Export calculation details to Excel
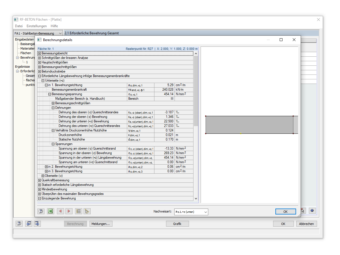Screen dimensions: 340x255 point(50,211)
